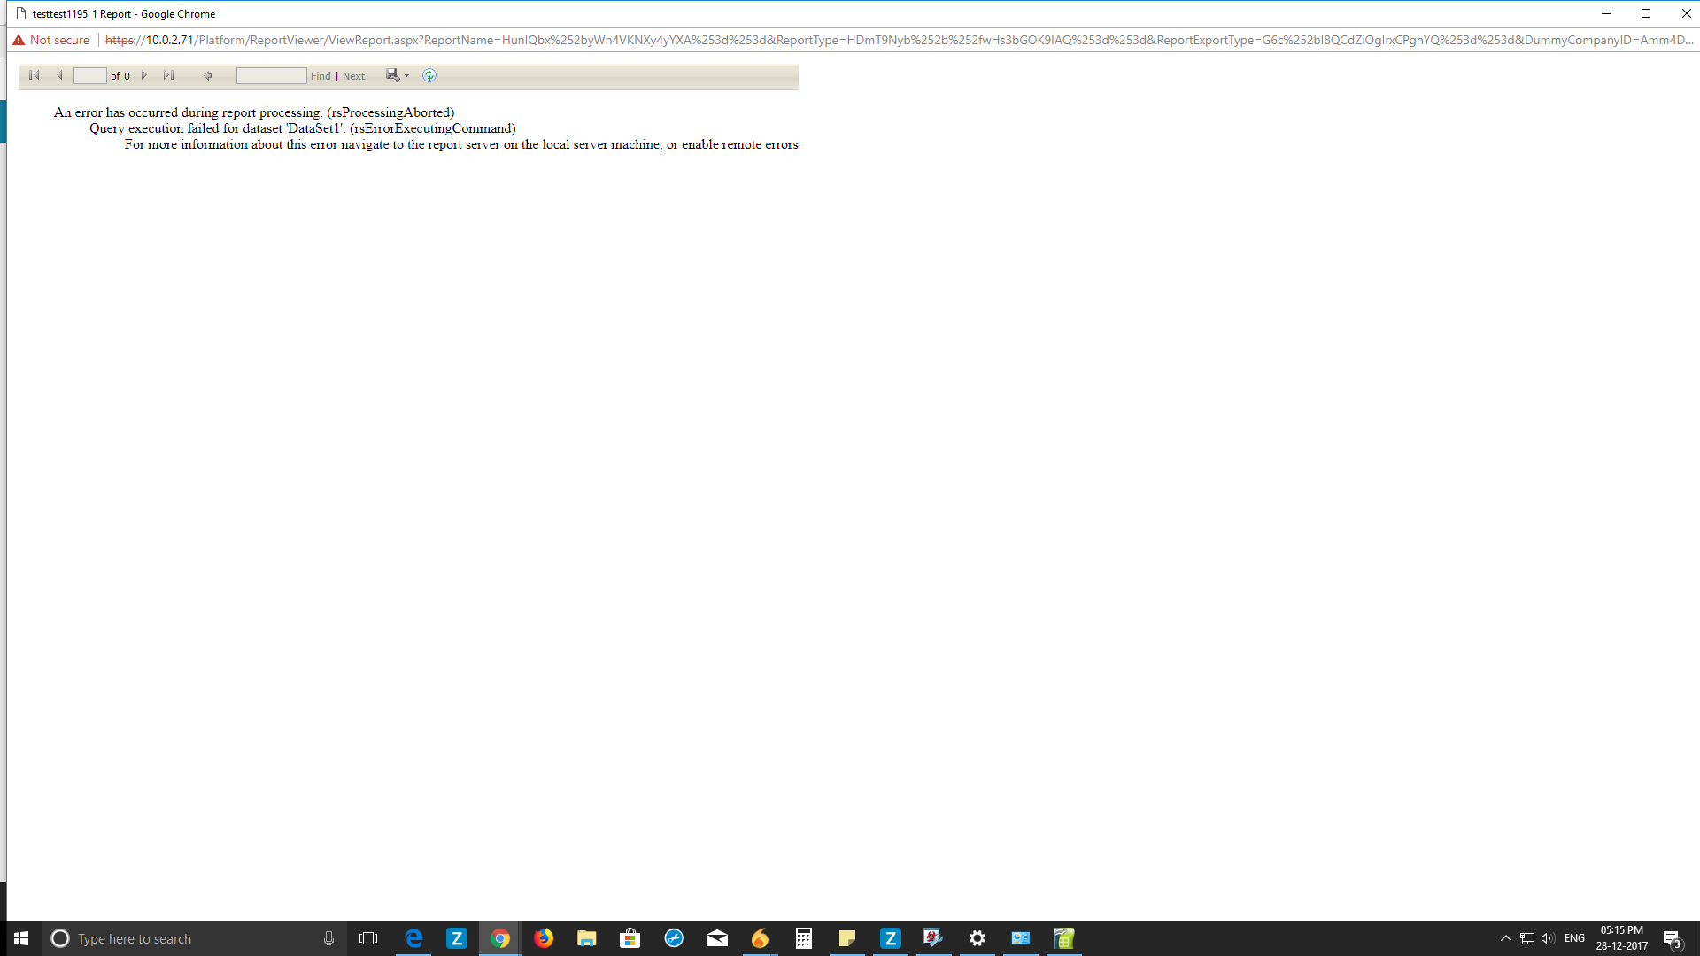
Task: Open the export format dropdown
Action: click(398, 75)
